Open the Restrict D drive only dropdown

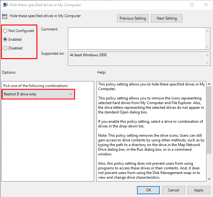[38, 94]
